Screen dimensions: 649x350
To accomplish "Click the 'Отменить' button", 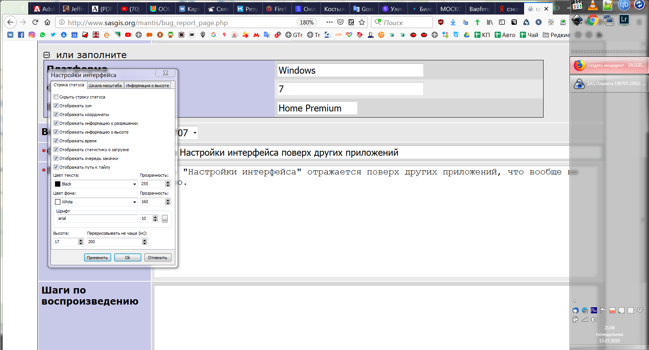I will coord(157,258).
